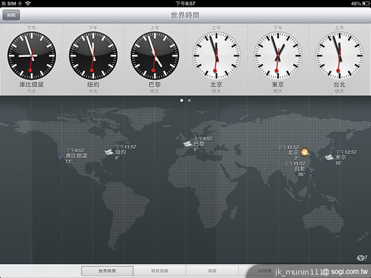
Task: Click the 26° temperature for 台北 on map
Action: click(x=301, y=174)
